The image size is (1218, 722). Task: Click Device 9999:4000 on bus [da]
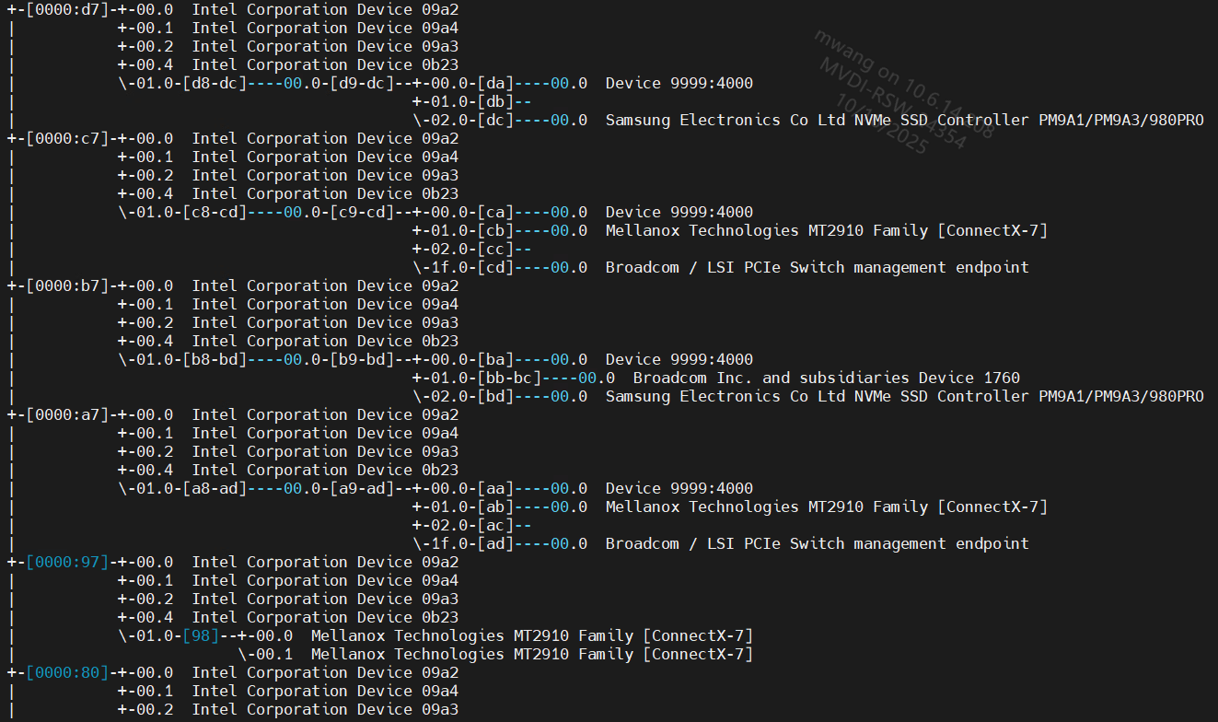(x=679, y=83)
